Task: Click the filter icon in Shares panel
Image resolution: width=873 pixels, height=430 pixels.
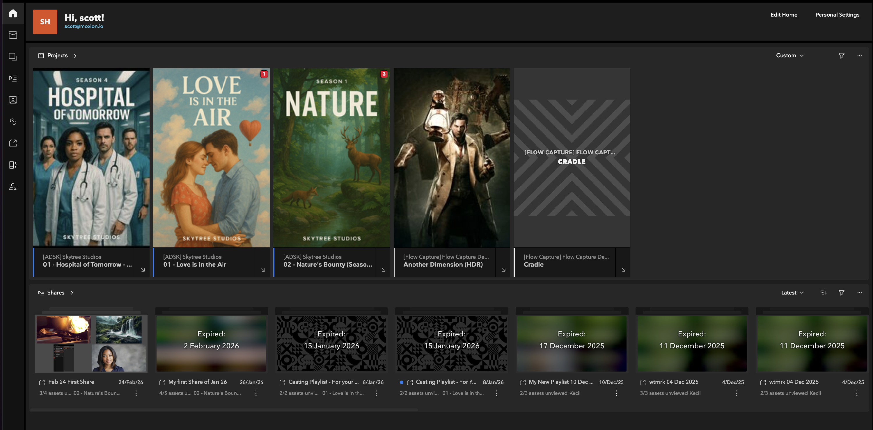Action: (x=841, y=292)
